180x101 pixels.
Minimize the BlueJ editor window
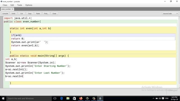point(165,1)
